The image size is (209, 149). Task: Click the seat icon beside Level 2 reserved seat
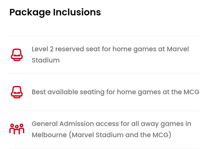click(17, 55)
